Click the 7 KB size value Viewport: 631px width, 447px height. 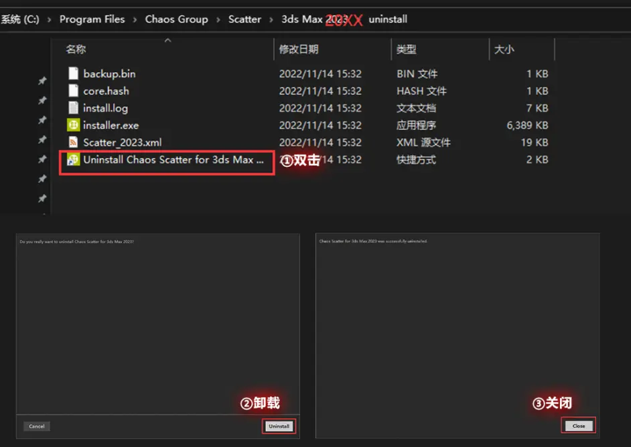point(537,109)
